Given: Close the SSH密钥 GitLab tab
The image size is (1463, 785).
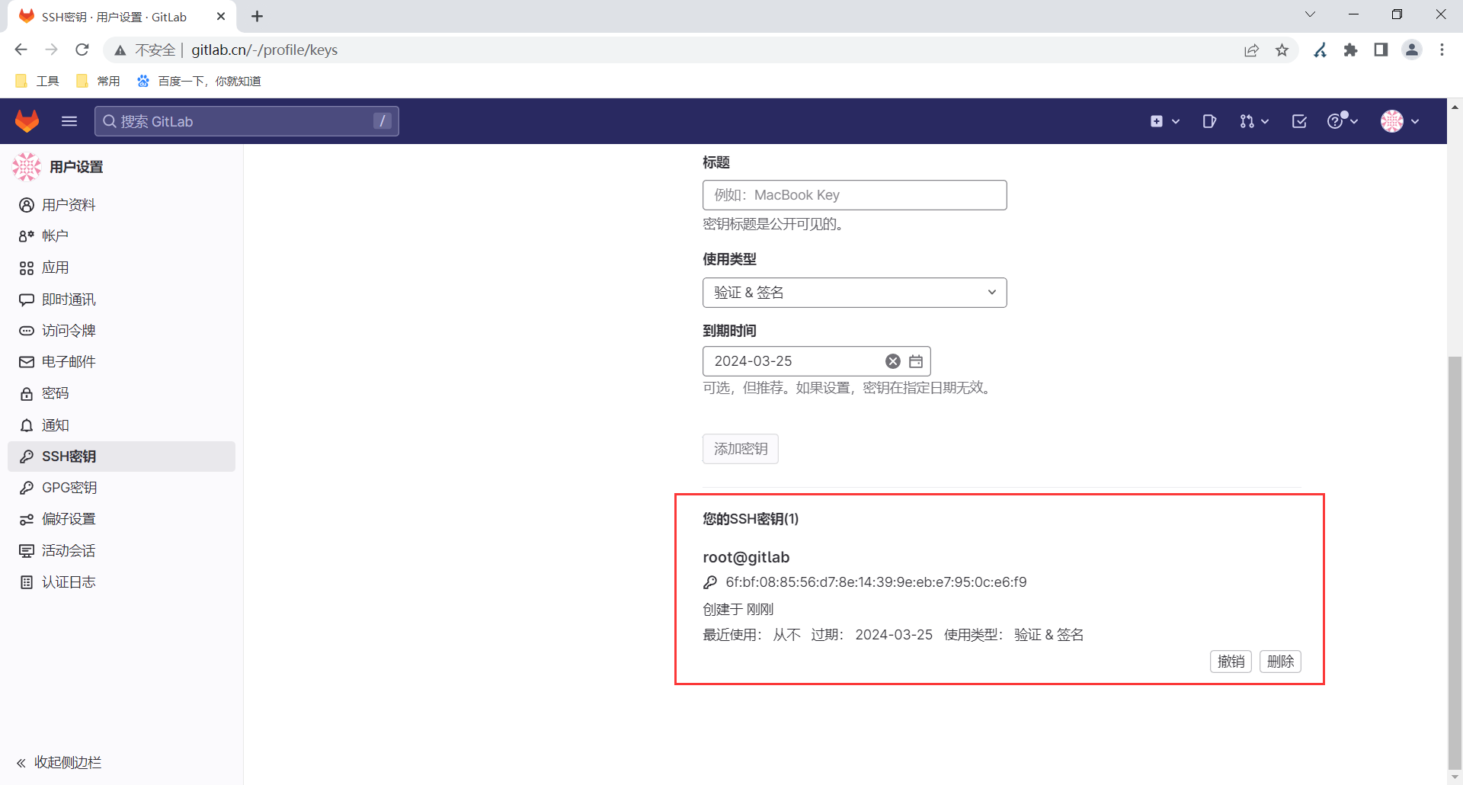Looking at the screenshot, I should point(221,16).
